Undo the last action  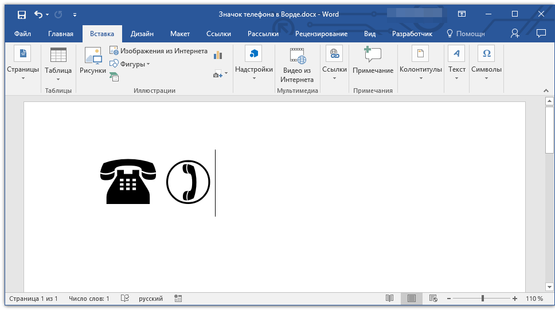(38, 14)
